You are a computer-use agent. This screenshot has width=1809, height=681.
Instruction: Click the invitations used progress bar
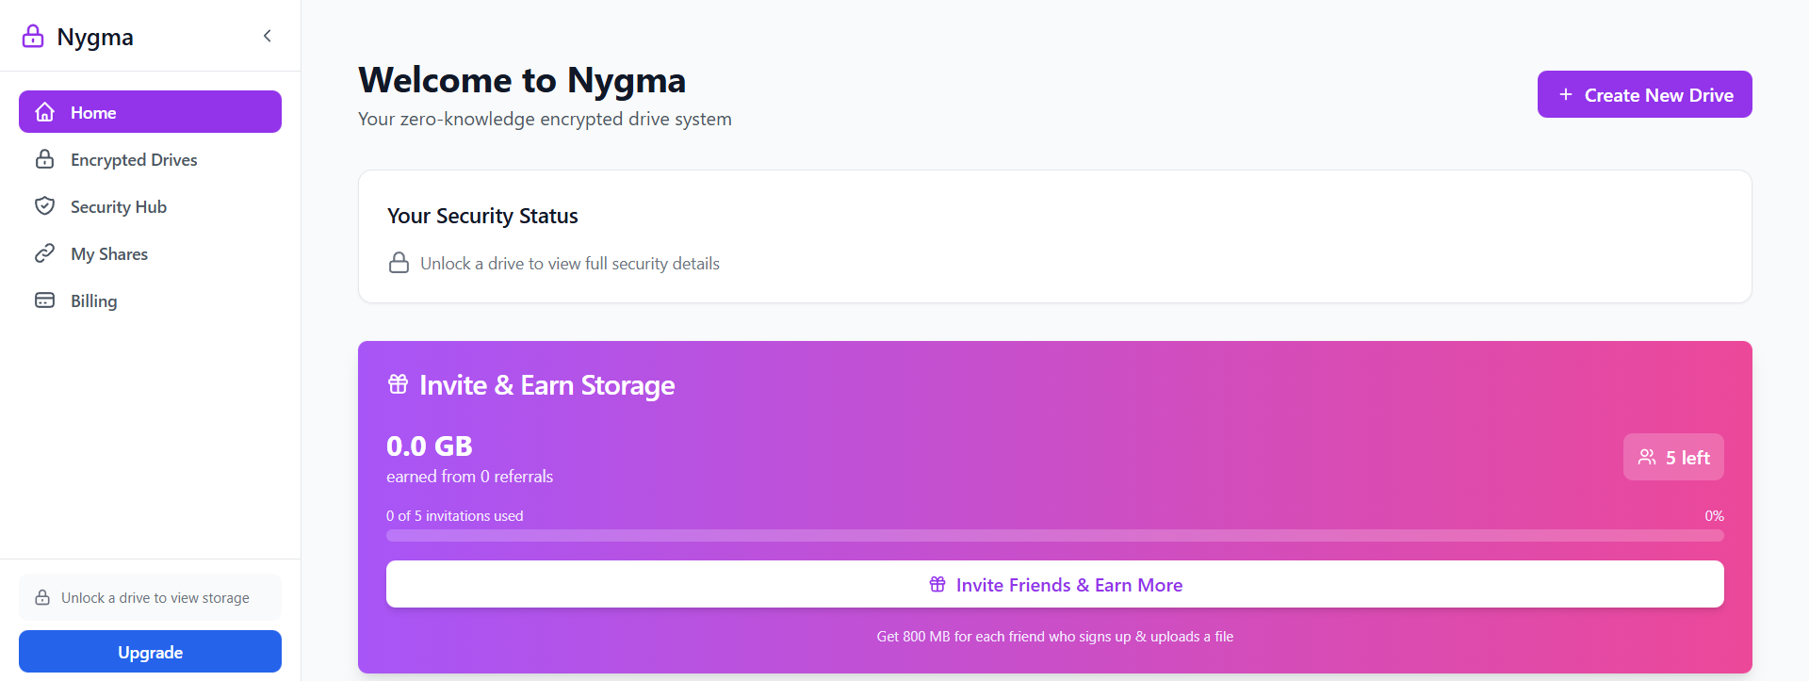pyautogui.click(x=1054, y=535)
